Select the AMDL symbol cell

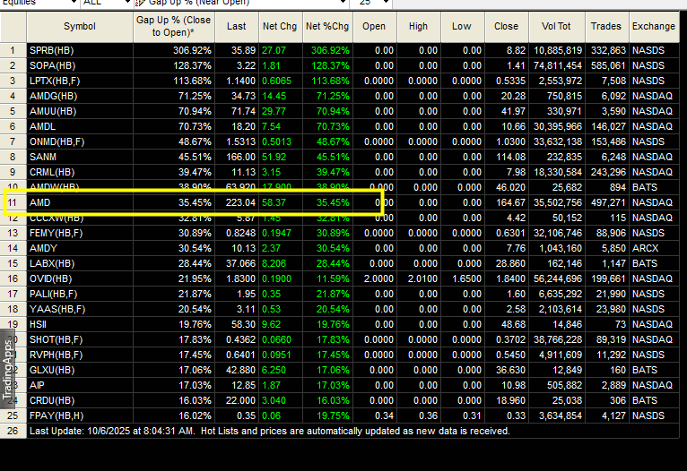coord(80,126)
